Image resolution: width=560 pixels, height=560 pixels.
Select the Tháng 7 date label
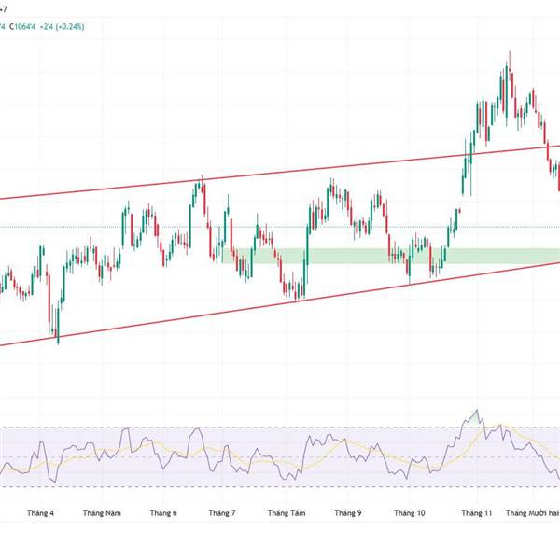[222, 513]
